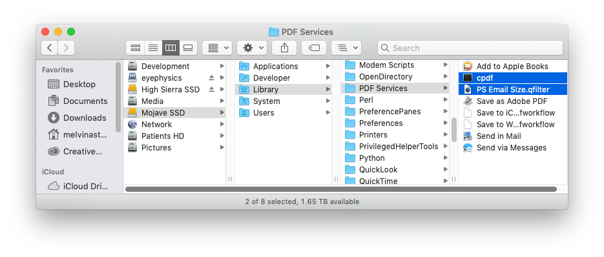The height and width of the screenshot is (257, 604).
Task: Open Desktop in the Favorites sidebar
Action: (x=79, y=84)
